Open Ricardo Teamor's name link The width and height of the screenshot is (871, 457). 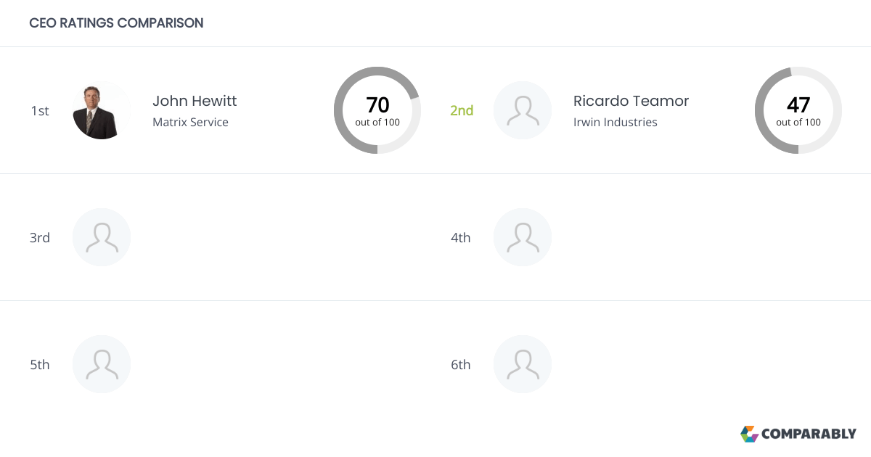[631, 101]
